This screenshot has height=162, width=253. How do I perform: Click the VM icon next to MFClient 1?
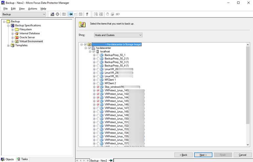click(102, 80)
